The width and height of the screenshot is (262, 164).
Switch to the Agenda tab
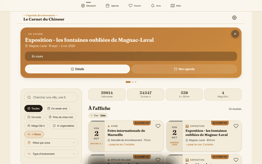[x=112, y=6]
